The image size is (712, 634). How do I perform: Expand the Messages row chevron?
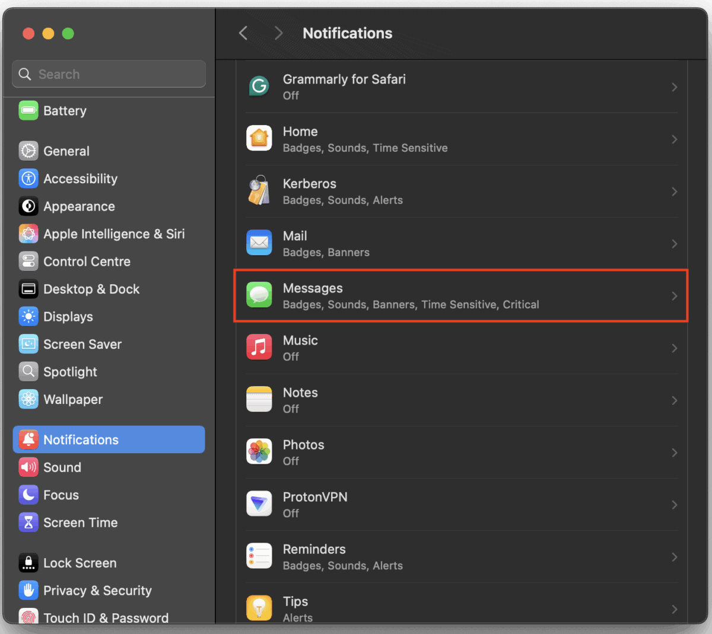point(675,295)
